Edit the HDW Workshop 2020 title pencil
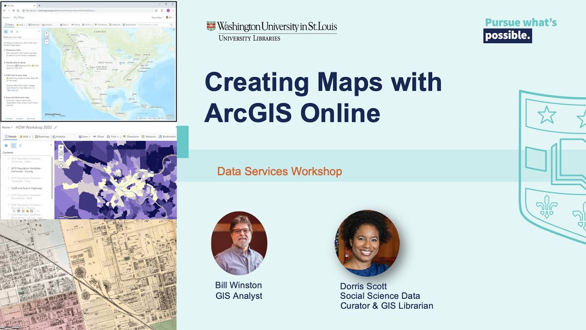Screen dimensions: 586x330 [55, 127]
